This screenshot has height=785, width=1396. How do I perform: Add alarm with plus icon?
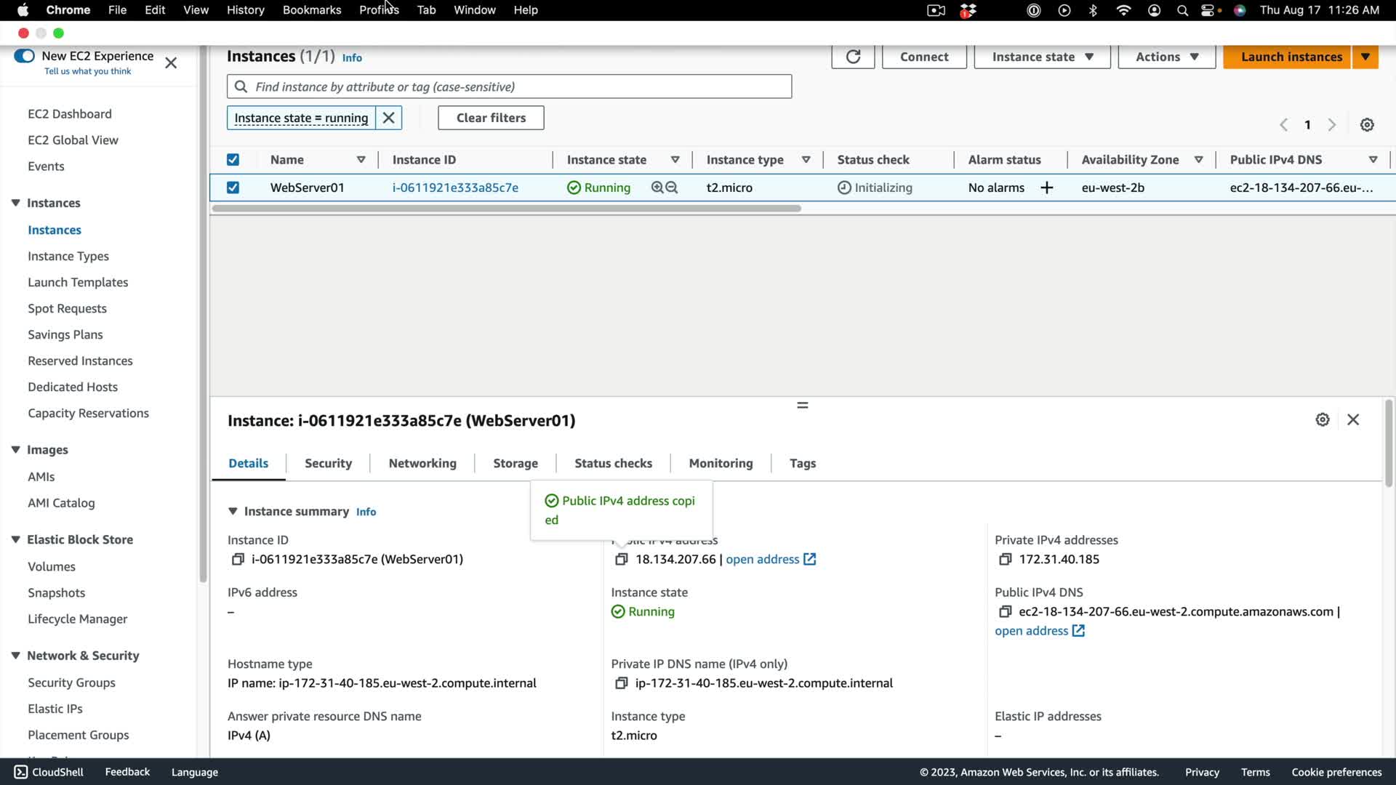tap(1046, 188)
